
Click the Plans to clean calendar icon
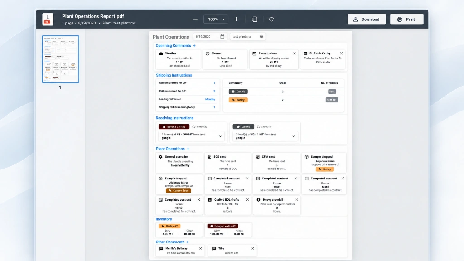click(x=254, y=53)
